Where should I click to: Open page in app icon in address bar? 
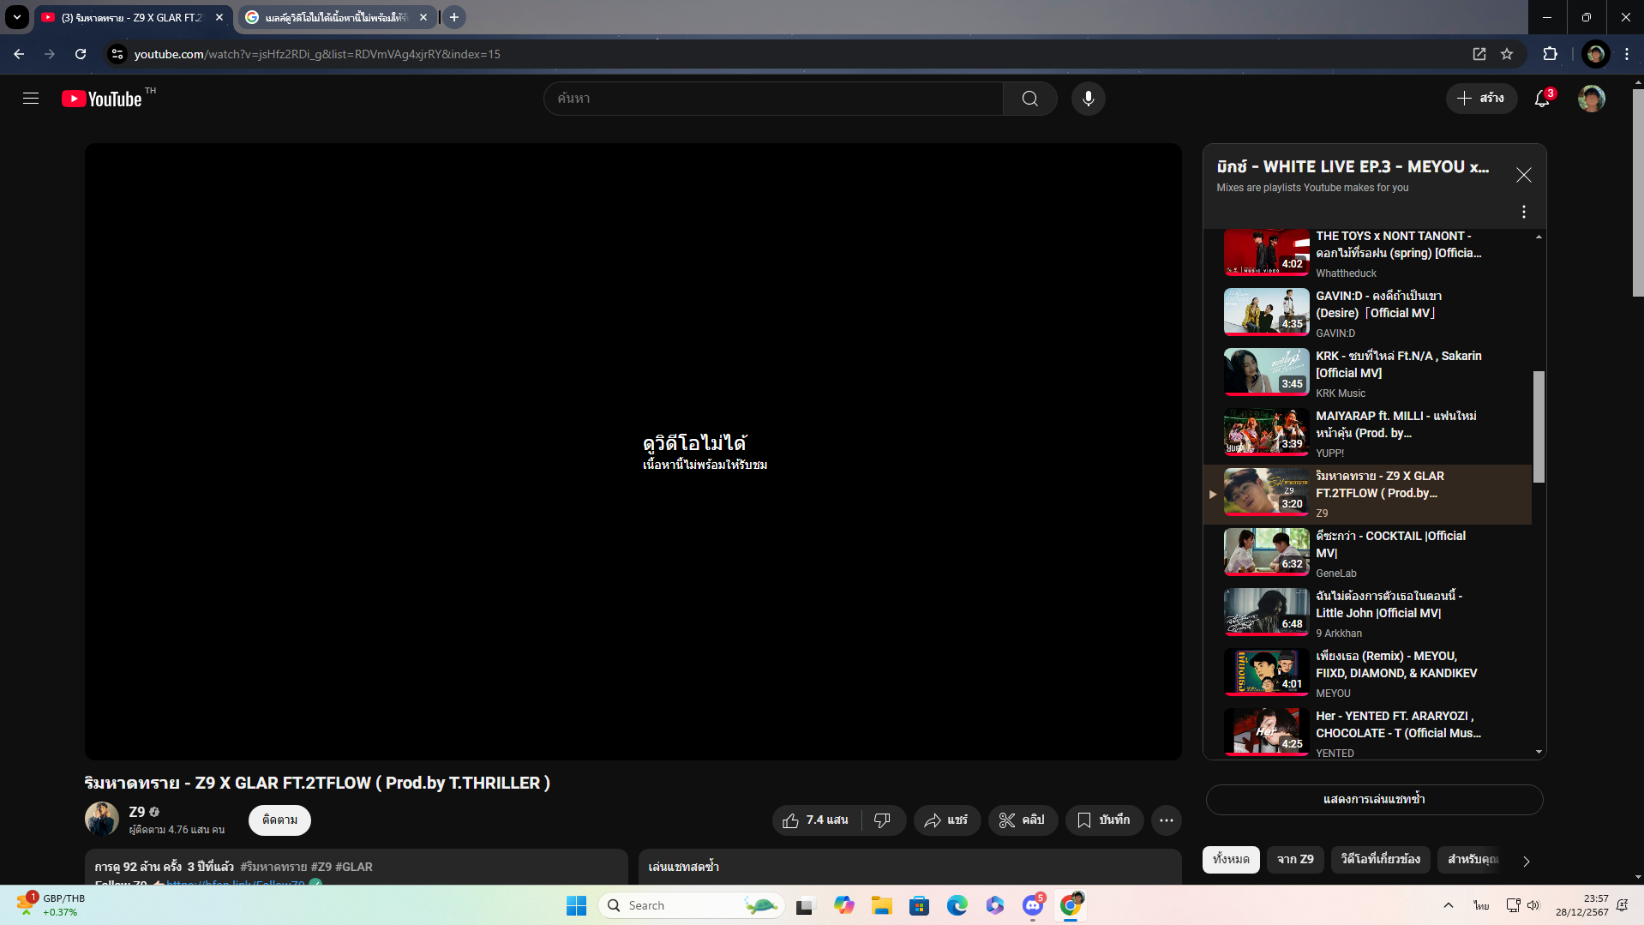1479,54
